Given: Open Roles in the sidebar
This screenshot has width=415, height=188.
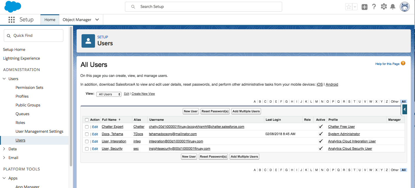Looking at the screenshot, I should pyautogui.click(x=20, y=123).
